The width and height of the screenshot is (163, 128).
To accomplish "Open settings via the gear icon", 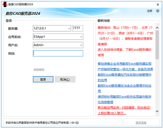I will pyautogui.click(x=158, y=11).
